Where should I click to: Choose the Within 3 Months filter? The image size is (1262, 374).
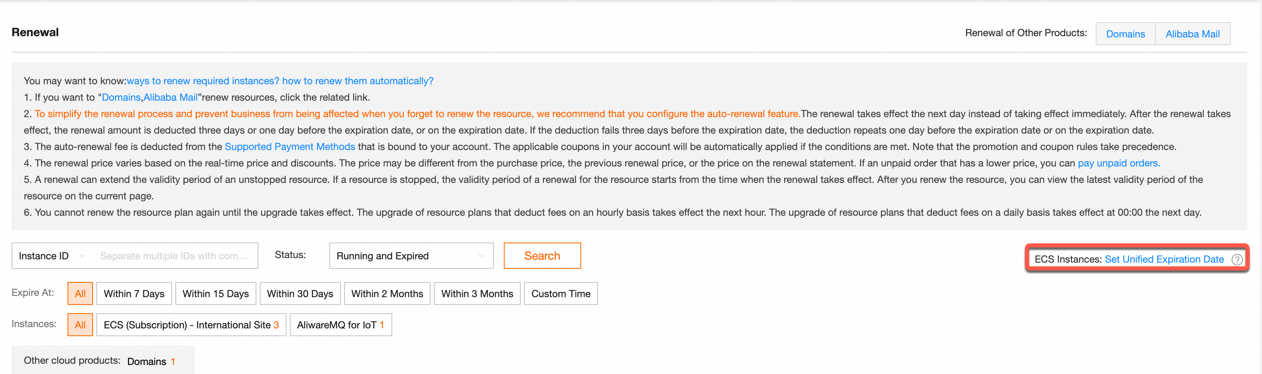[x=477, y=293]
